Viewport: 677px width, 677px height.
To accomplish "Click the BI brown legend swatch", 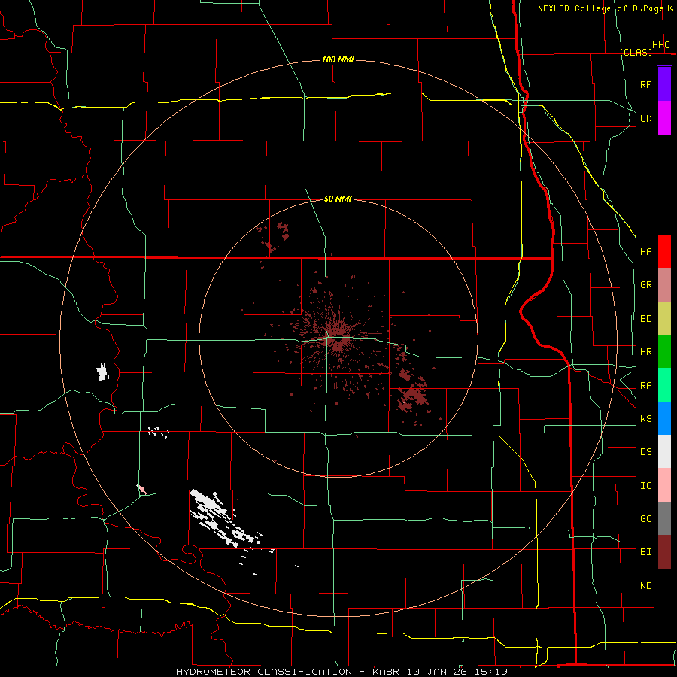I will (x=664, y=552).
